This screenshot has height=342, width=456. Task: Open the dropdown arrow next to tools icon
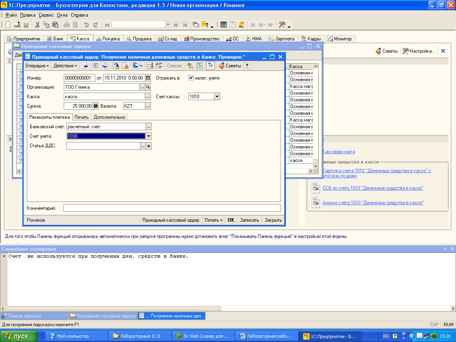tap(289, 27)
